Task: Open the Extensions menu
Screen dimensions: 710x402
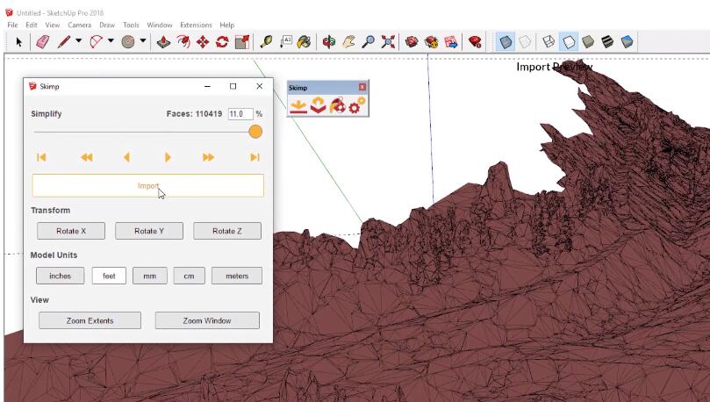Action: (196, 25)
